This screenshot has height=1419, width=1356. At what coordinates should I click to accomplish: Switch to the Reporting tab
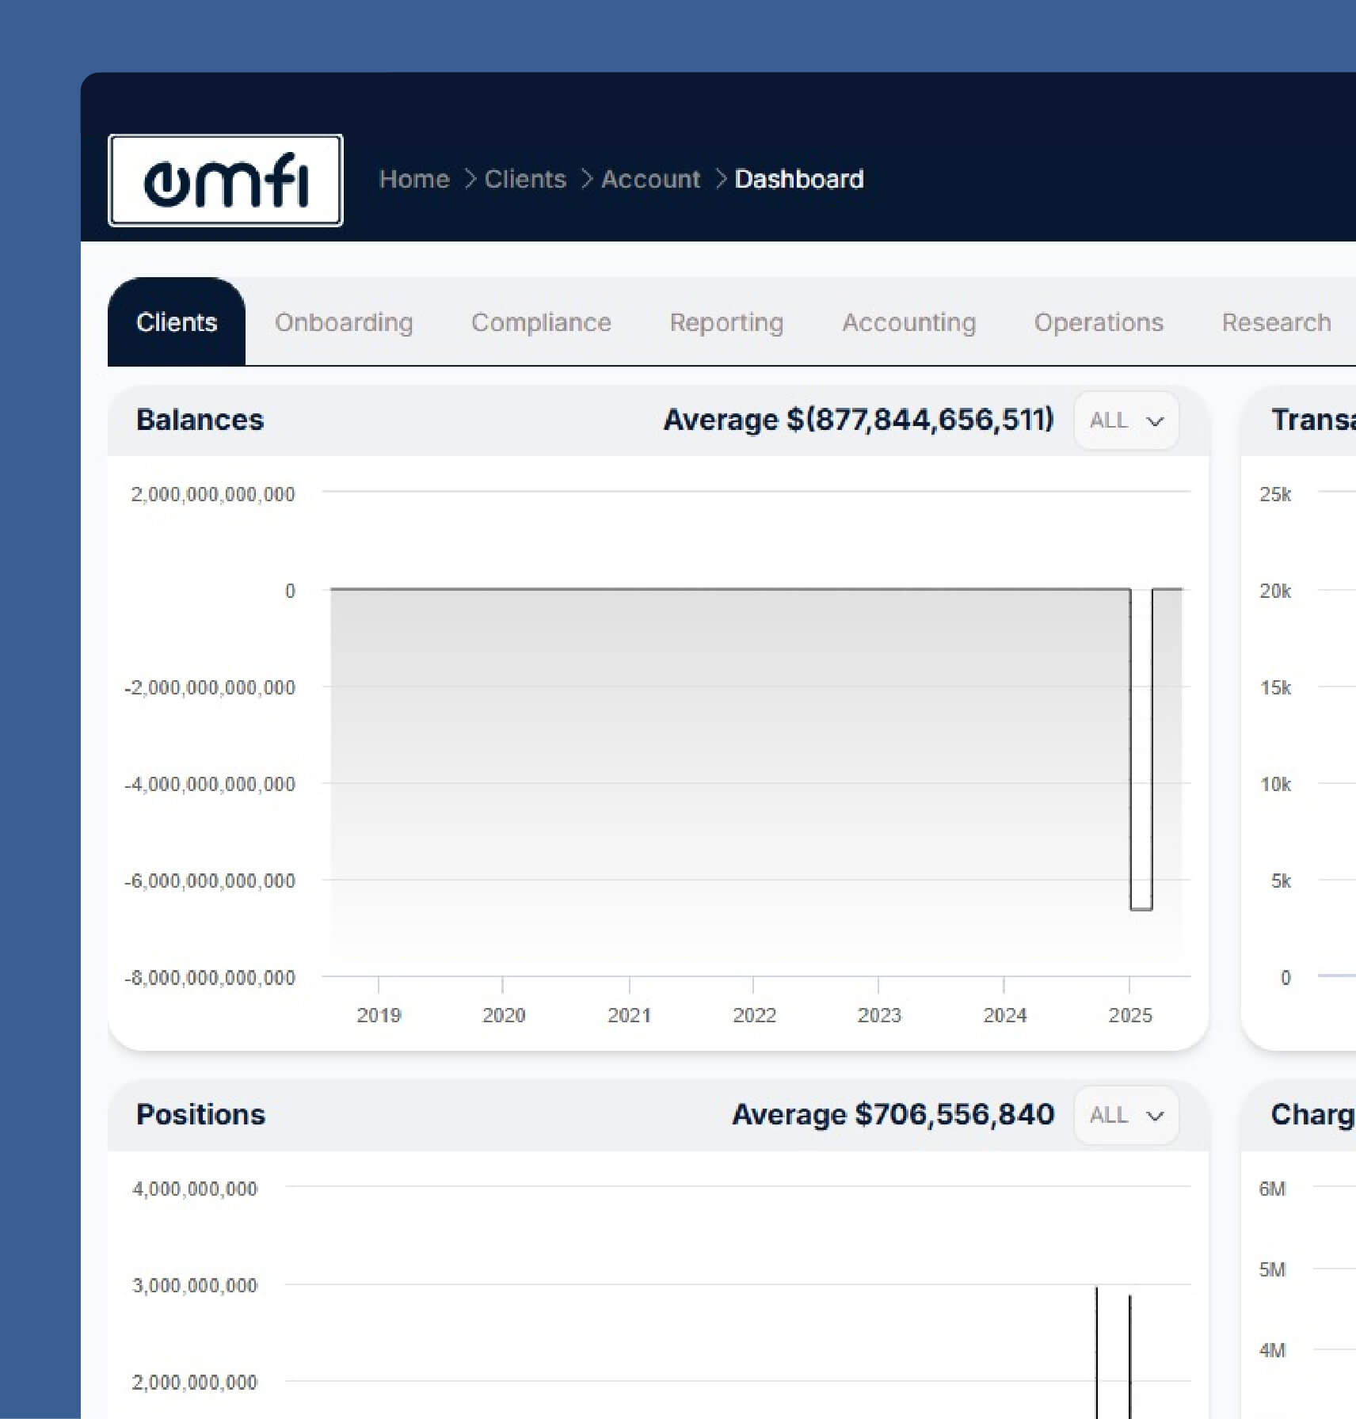pos(726,322)
